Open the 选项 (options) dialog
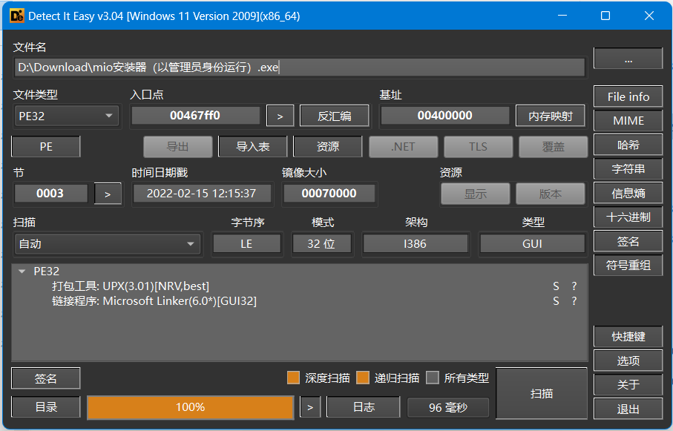 point(628,361)
